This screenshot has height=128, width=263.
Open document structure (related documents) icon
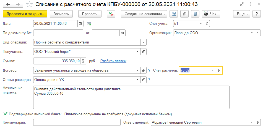pos(174,14)
